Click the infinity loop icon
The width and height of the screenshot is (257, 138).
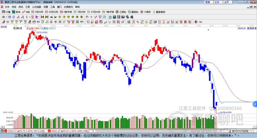[x=200, y=22]
